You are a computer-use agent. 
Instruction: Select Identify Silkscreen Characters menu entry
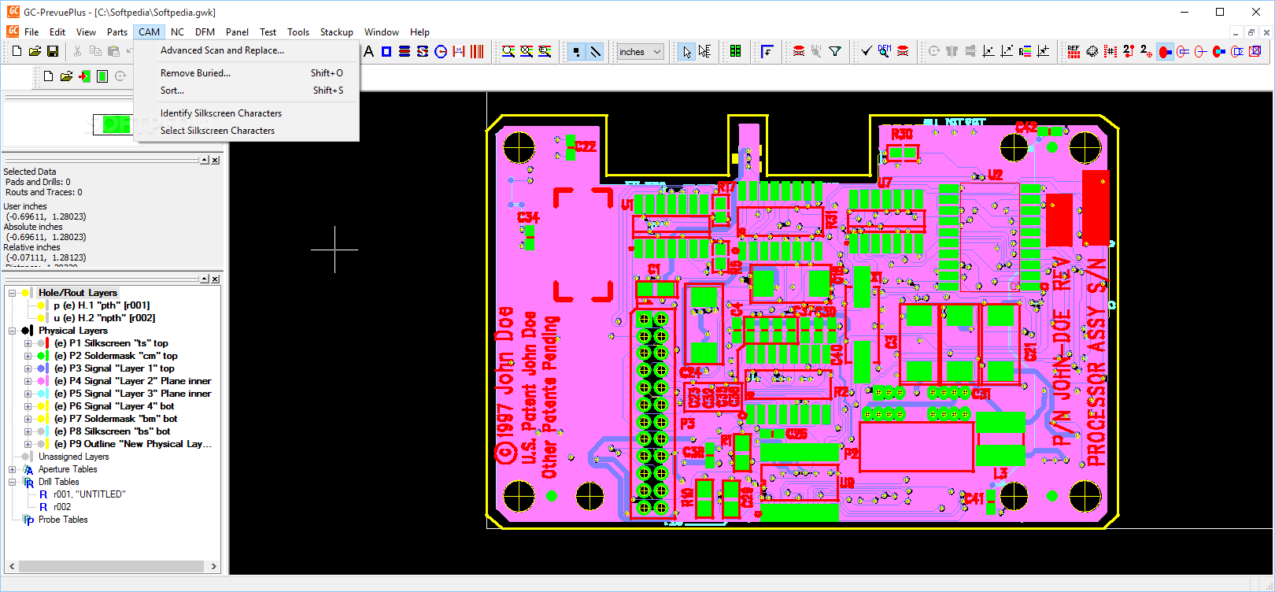pos(247,113)
